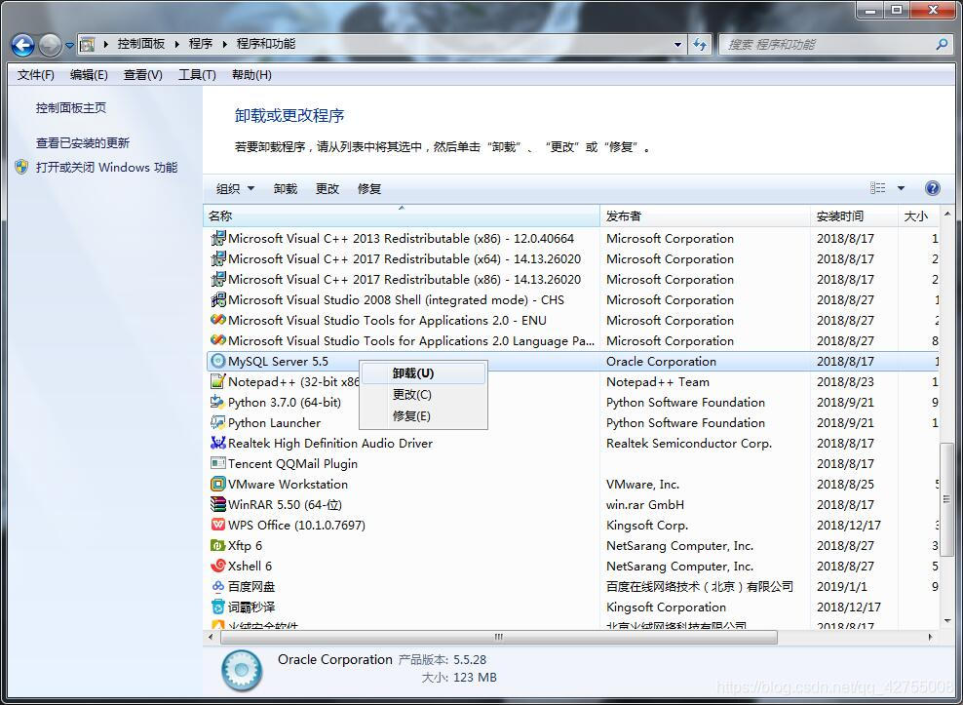Open the 工具(T) menu
Screen dimensions: 963x705
[x=197, y=75]
